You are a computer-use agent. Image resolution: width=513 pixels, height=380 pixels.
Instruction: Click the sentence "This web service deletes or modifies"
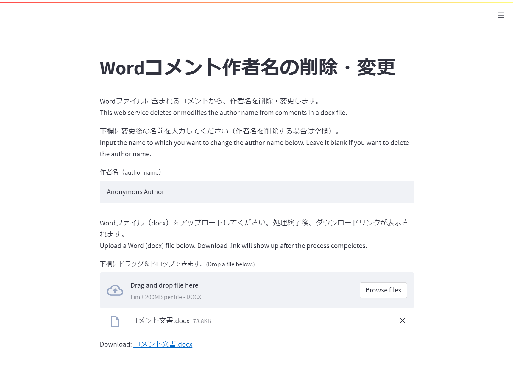[x=223, y=113]
